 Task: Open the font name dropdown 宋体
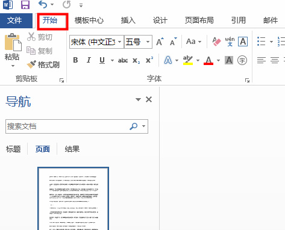point(119,42)
